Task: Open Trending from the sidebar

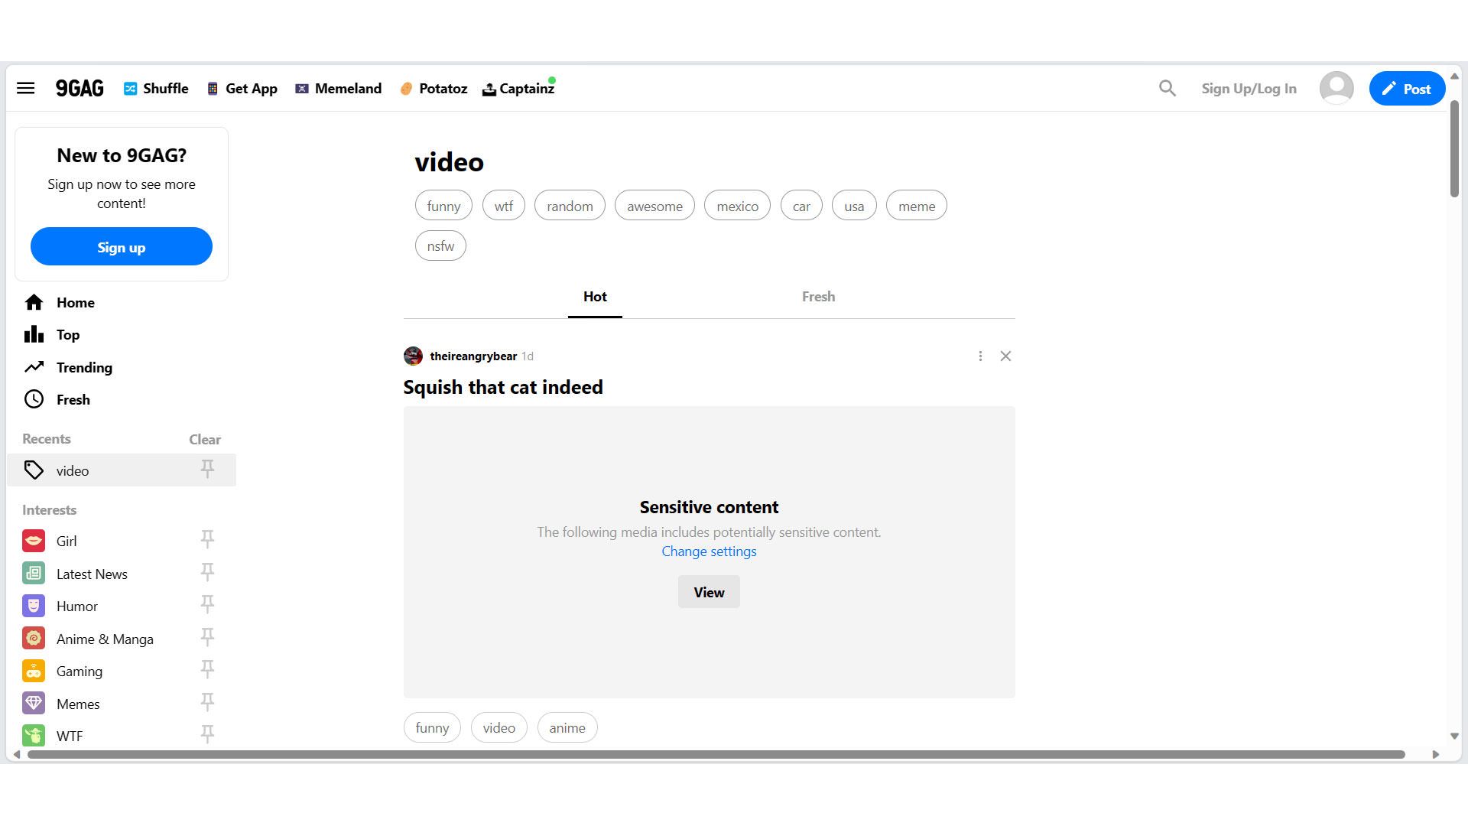Action: 84,367
